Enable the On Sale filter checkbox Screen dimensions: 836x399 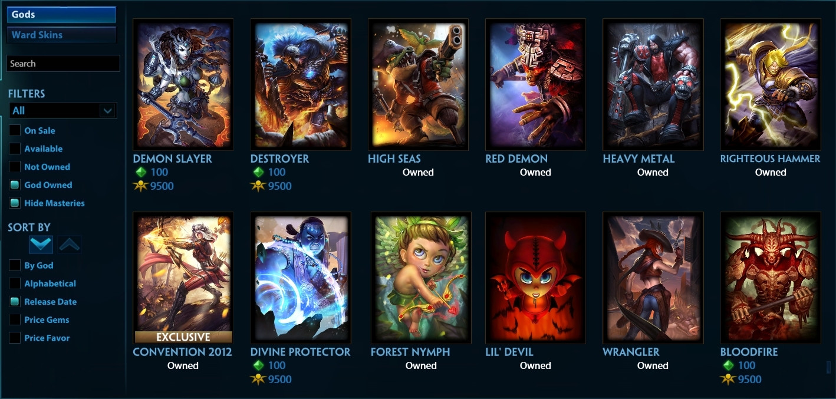(15, 131)
